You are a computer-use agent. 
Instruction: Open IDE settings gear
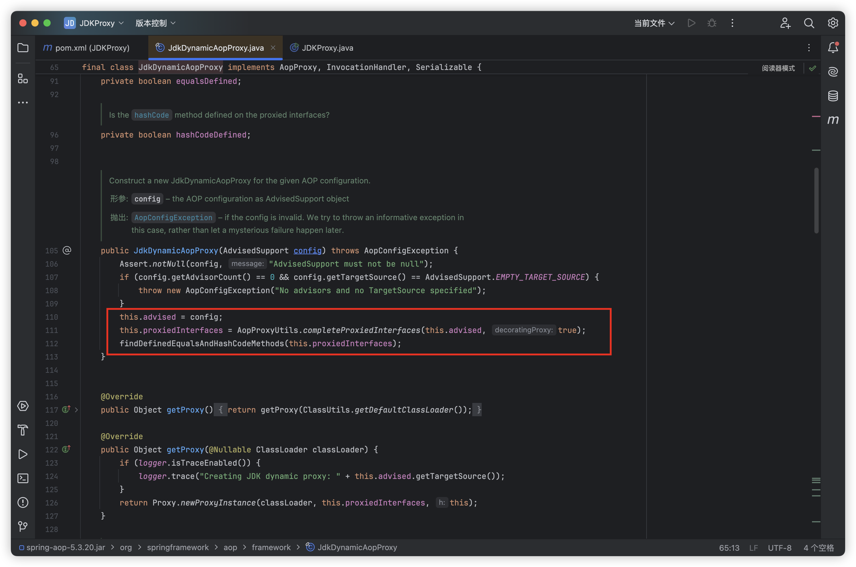(833, 23)
